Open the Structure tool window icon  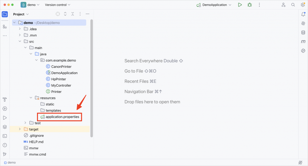[x=5, y=27]
